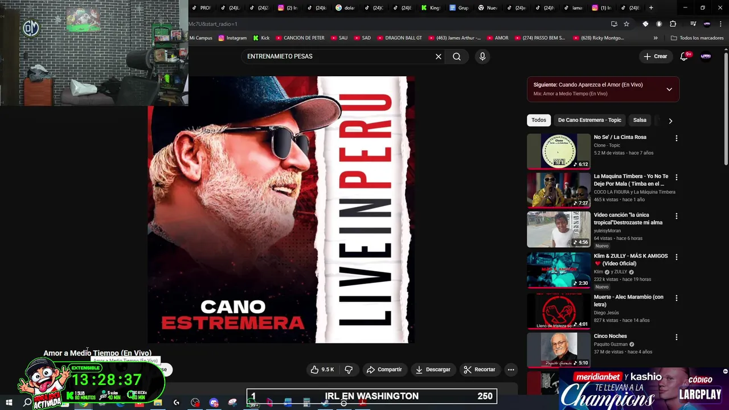729x410 pixels.
Task: Open Windows taskbar search
Action: click(x=27, y=403)
